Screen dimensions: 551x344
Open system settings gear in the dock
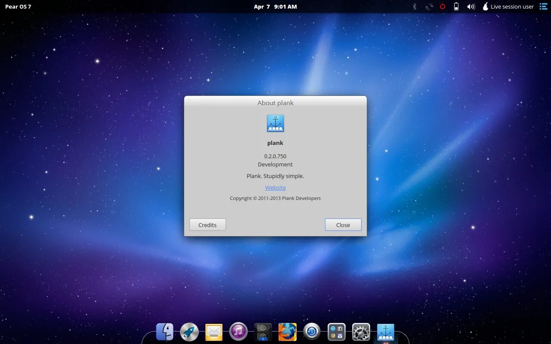[x=361, y=332]
